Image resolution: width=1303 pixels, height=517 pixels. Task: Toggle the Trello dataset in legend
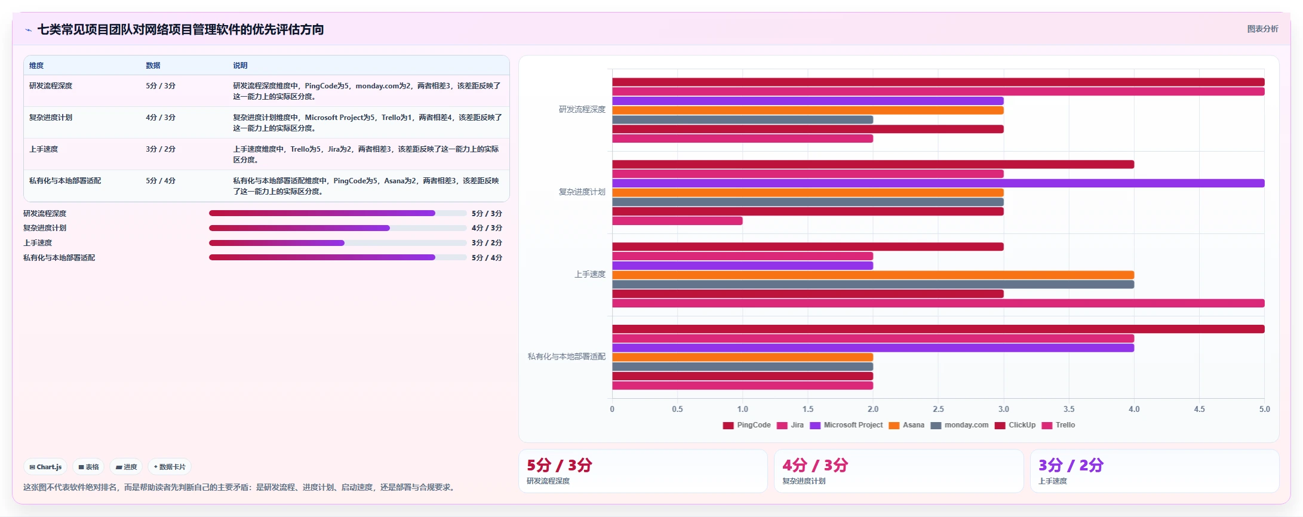pyautogui.click(x=1058, y=426)
